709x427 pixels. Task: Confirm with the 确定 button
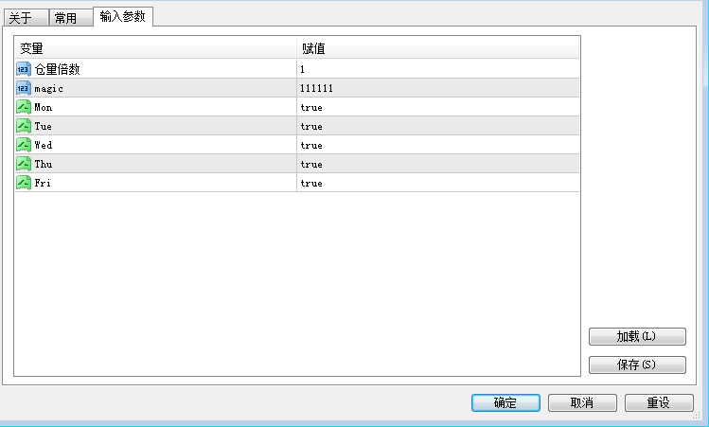505,402
